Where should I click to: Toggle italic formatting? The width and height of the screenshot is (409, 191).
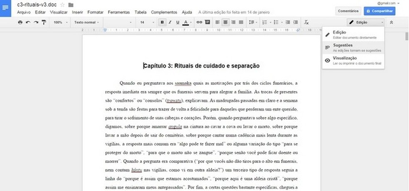170,22
